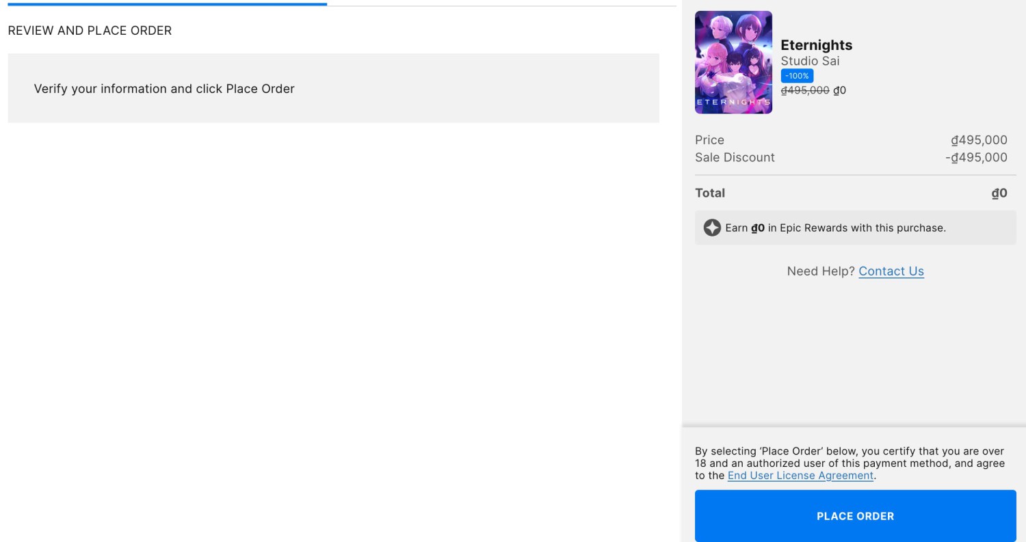Click the Eternights product title
Image resolution: width=1026 pixels, height=542 pixels.
tap(817, 45)
